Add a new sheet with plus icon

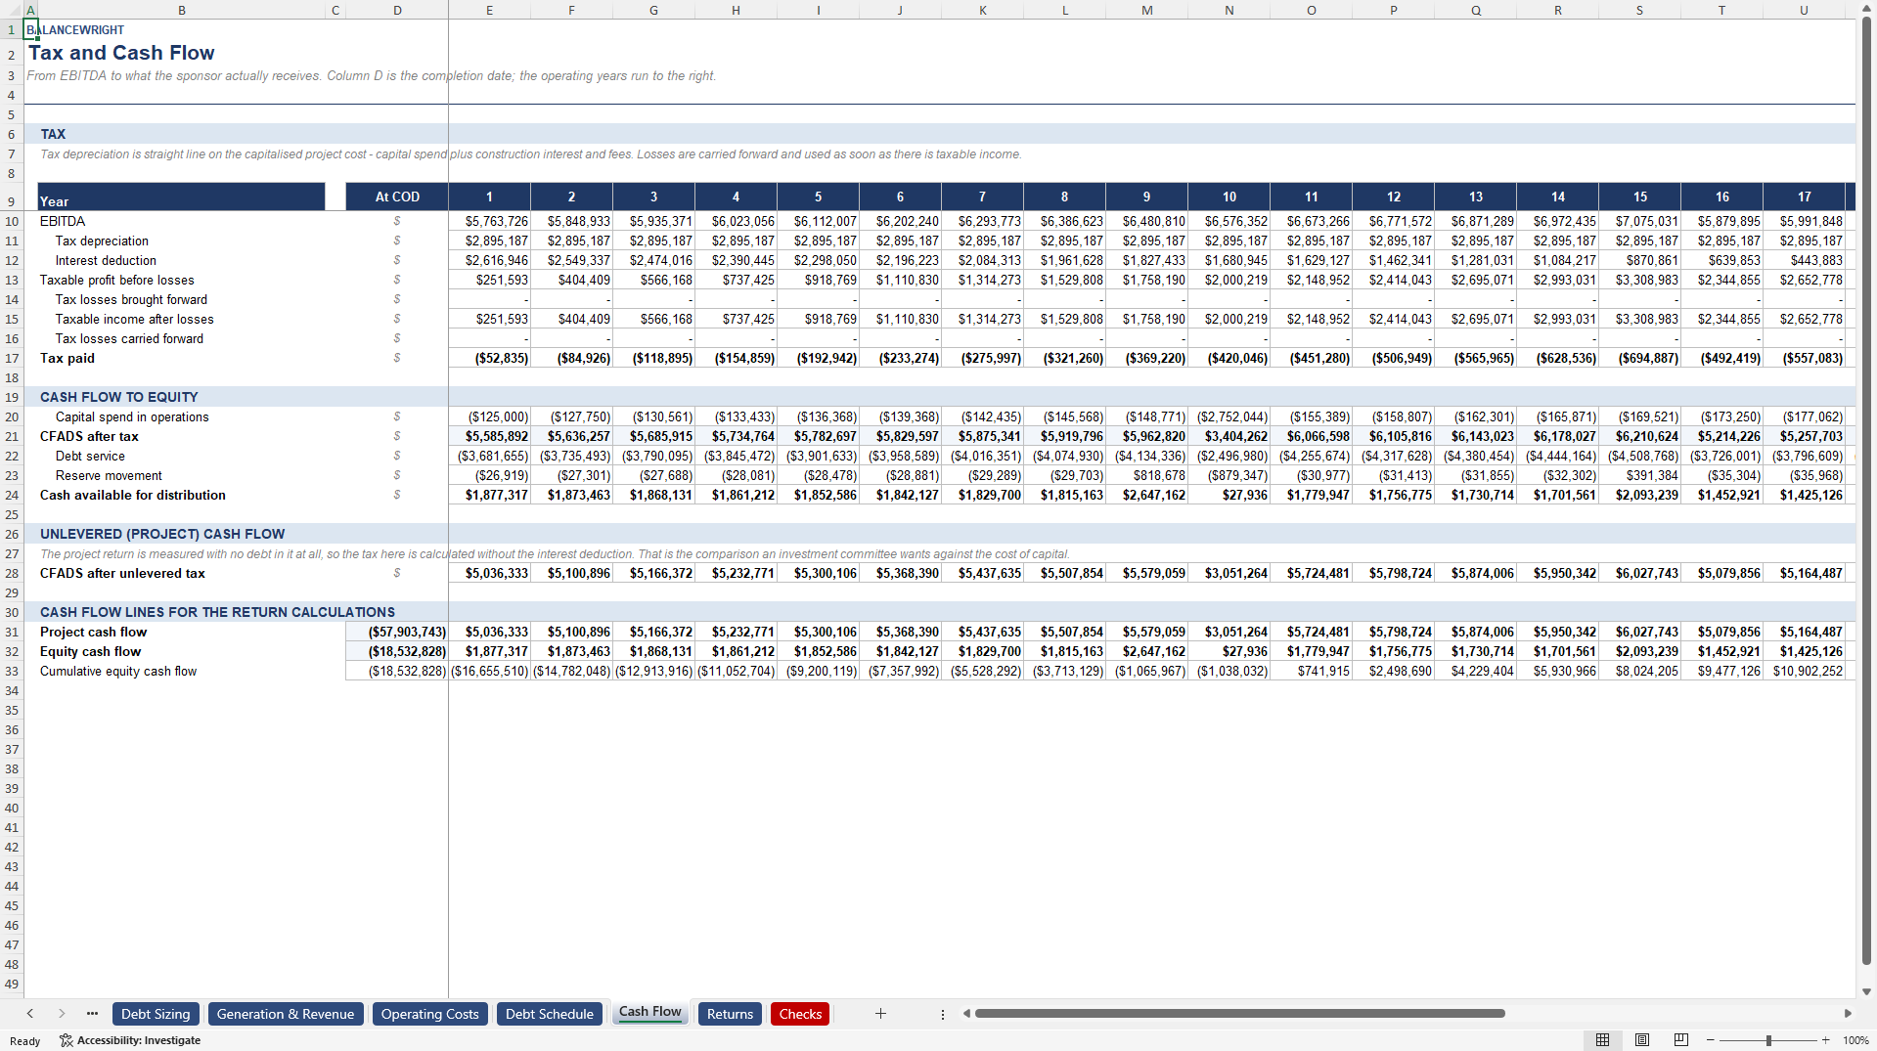(x=880, y=1014)
